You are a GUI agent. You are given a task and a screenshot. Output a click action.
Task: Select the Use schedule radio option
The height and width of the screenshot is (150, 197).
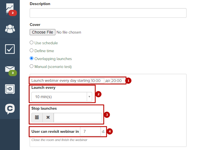coord(32,43)
